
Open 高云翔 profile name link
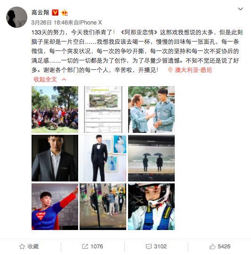pos(40,13)
